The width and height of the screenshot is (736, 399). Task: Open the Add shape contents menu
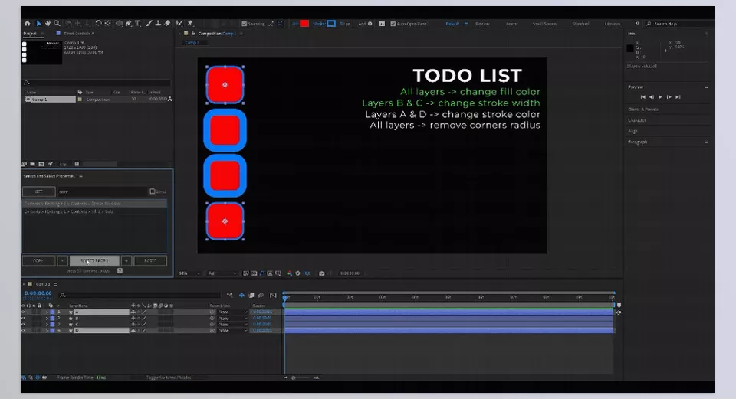tap(370, 24)
